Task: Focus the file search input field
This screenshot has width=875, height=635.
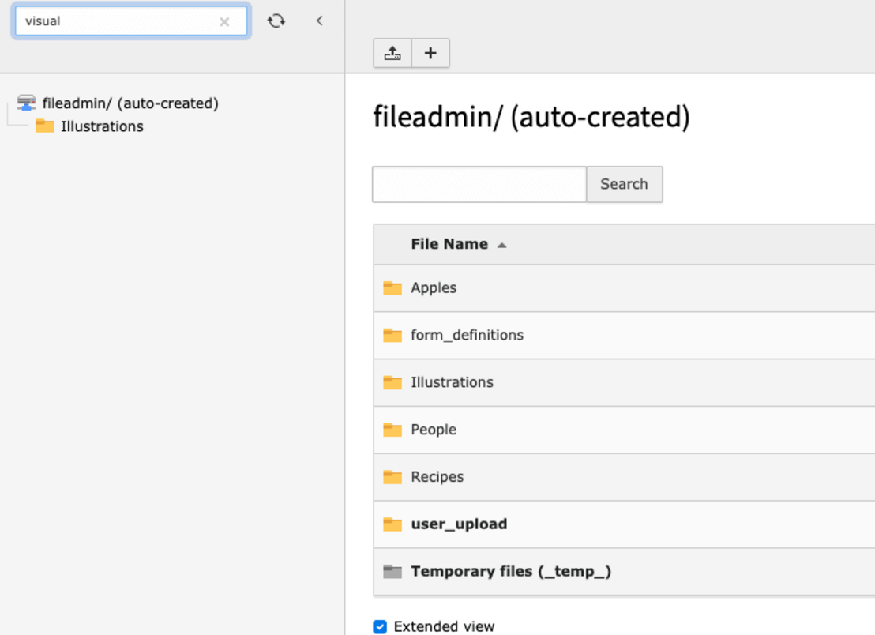Action: pyautogui.click(x=478, y=184)
